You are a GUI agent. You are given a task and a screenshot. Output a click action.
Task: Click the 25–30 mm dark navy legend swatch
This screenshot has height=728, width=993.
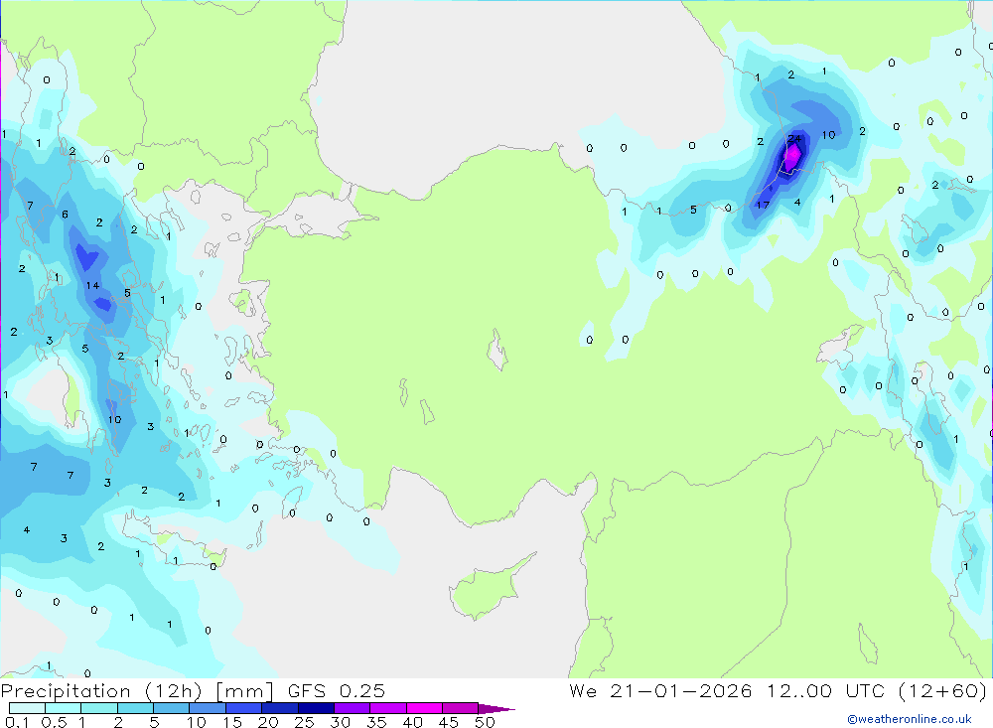click(316, 708)
